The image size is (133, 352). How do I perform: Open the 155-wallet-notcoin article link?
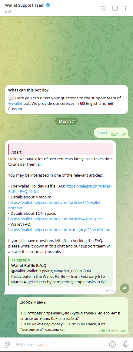coord(55,205)
